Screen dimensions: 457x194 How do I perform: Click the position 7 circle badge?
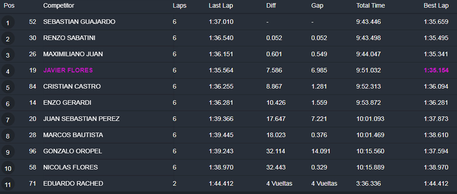point(8,120)
